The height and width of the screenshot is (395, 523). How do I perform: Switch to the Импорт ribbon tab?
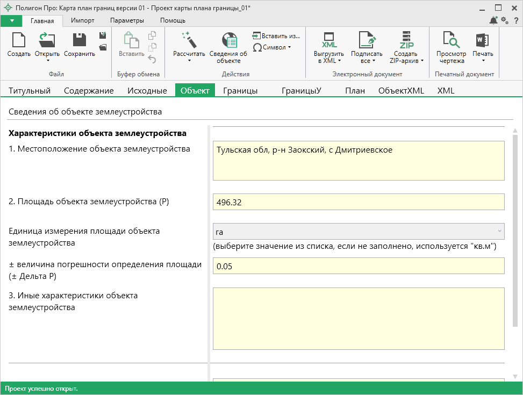(x=82, y=20)
